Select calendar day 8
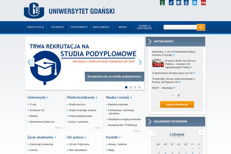Screen dimensions: 231x154 pos(192,153)
